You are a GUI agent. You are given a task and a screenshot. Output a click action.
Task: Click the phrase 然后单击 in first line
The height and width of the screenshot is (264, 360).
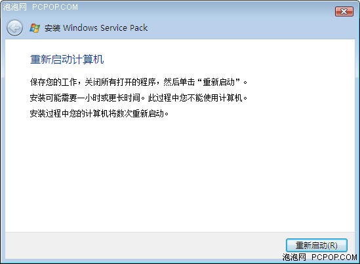tap(179, 82)
